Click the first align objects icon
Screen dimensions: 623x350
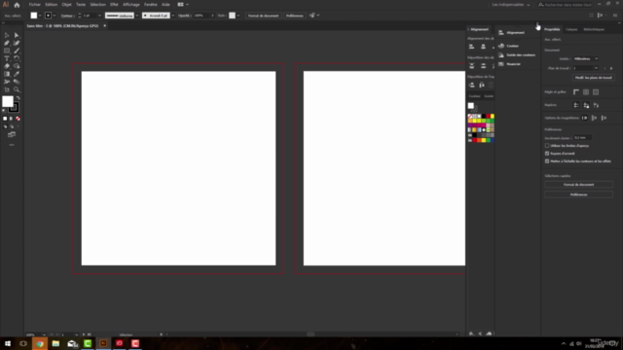point(471,47)
